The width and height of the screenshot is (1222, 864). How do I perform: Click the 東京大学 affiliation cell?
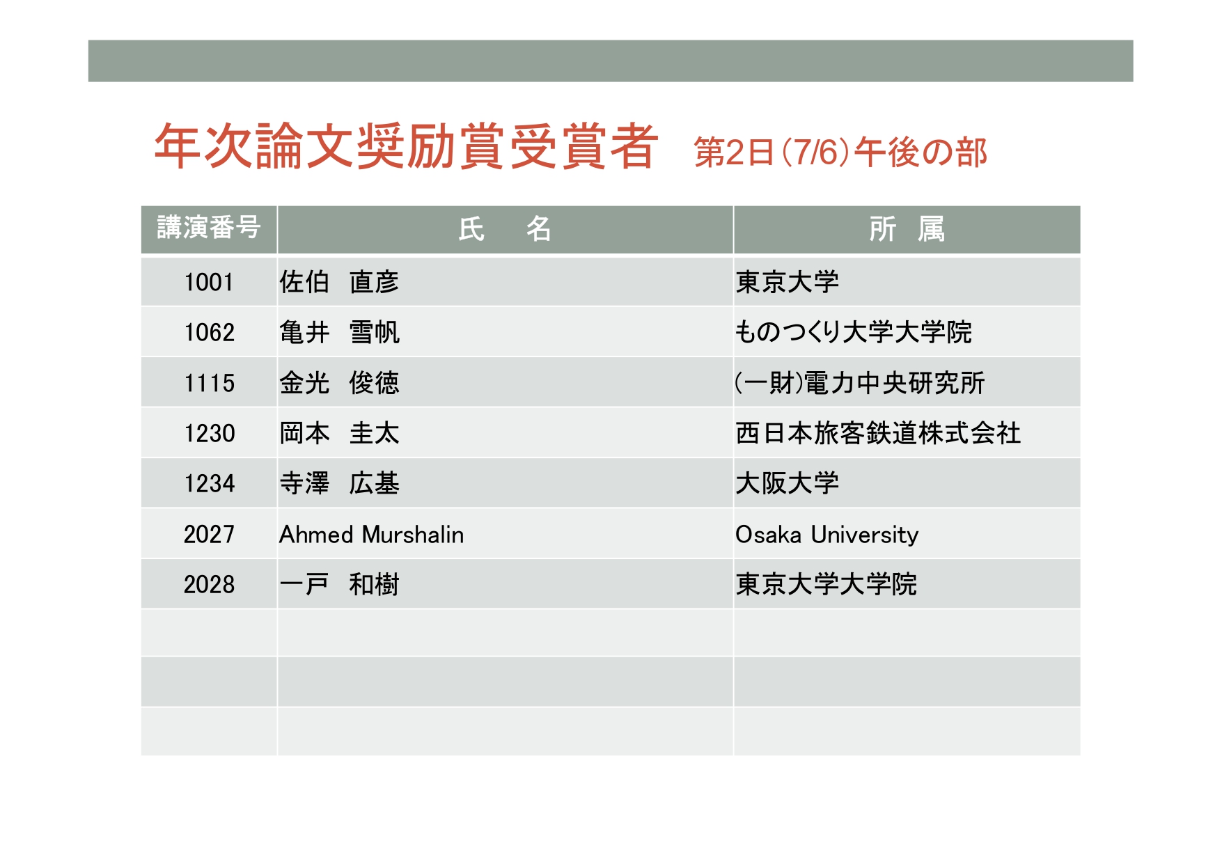pos(787,283)
